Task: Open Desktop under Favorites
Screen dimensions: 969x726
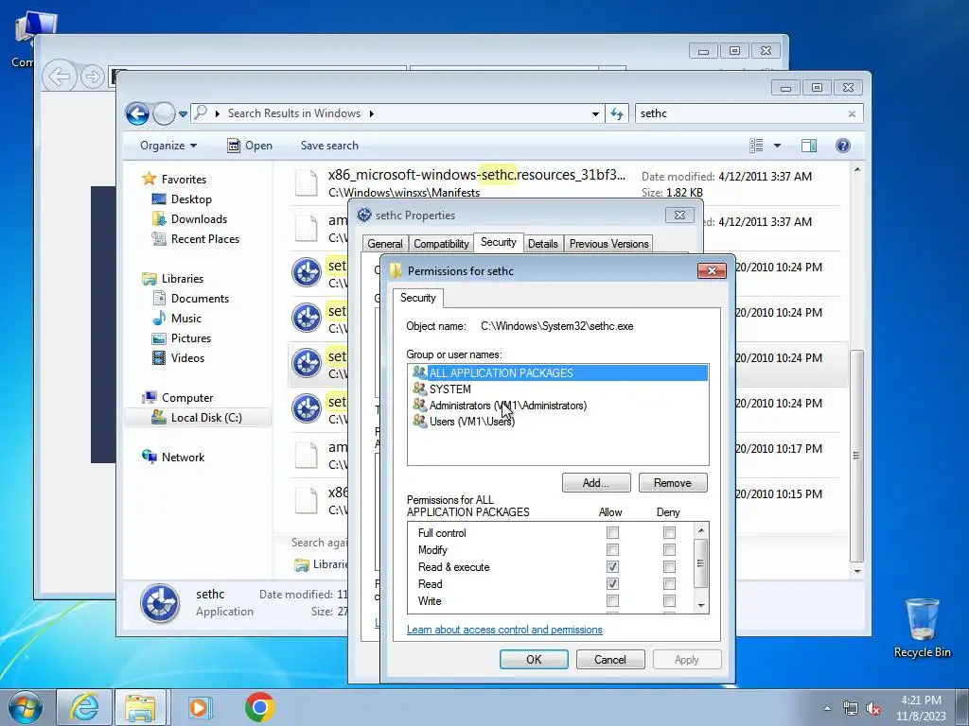Action: pos(182,199)
